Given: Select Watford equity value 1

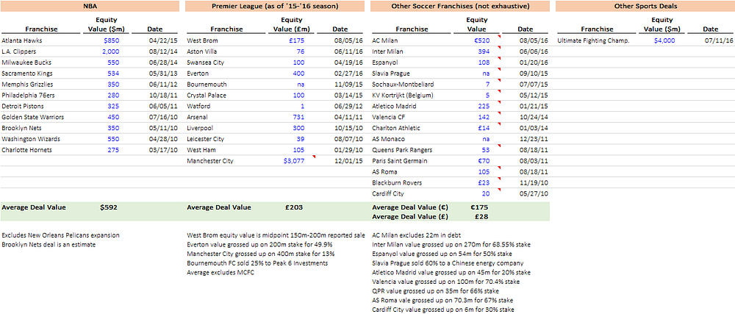Looking at the screenshot, I should click(x=303, y=107).
